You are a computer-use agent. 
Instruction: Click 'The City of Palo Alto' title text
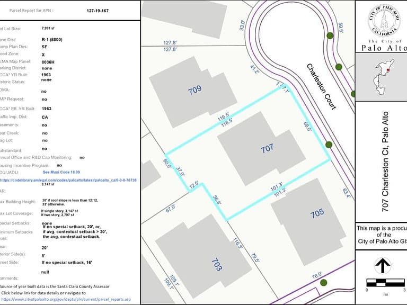click(x=384, y=46)
